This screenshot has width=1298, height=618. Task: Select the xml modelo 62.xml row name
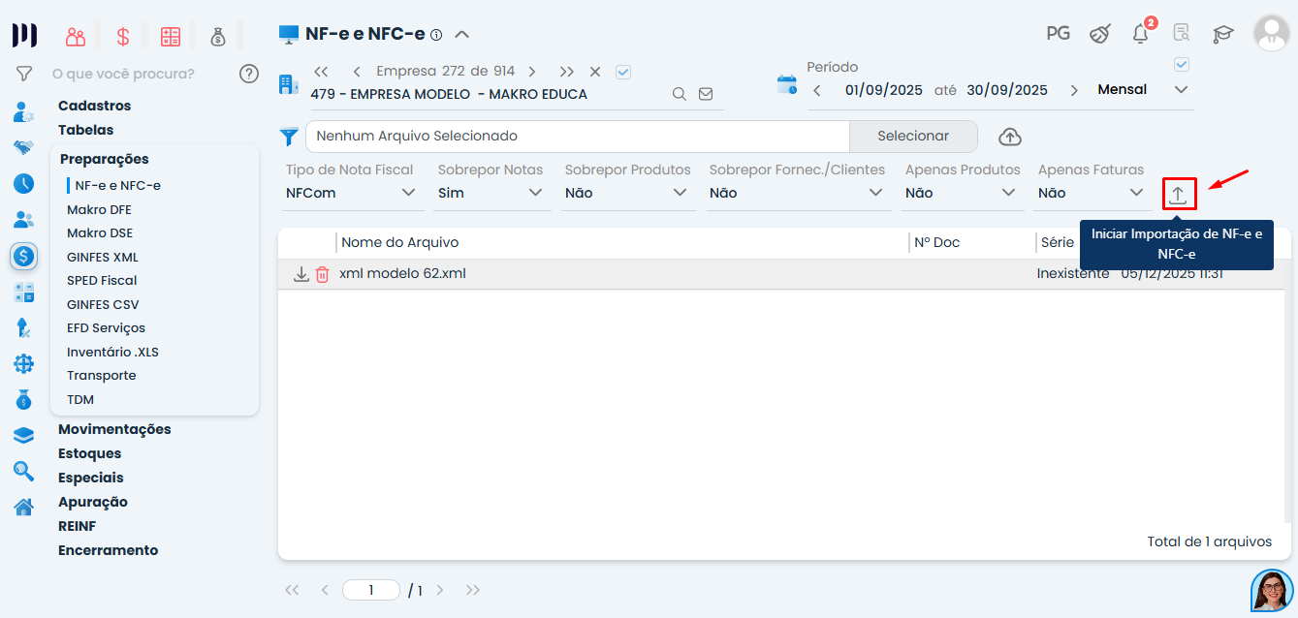[x=402, y=274]
